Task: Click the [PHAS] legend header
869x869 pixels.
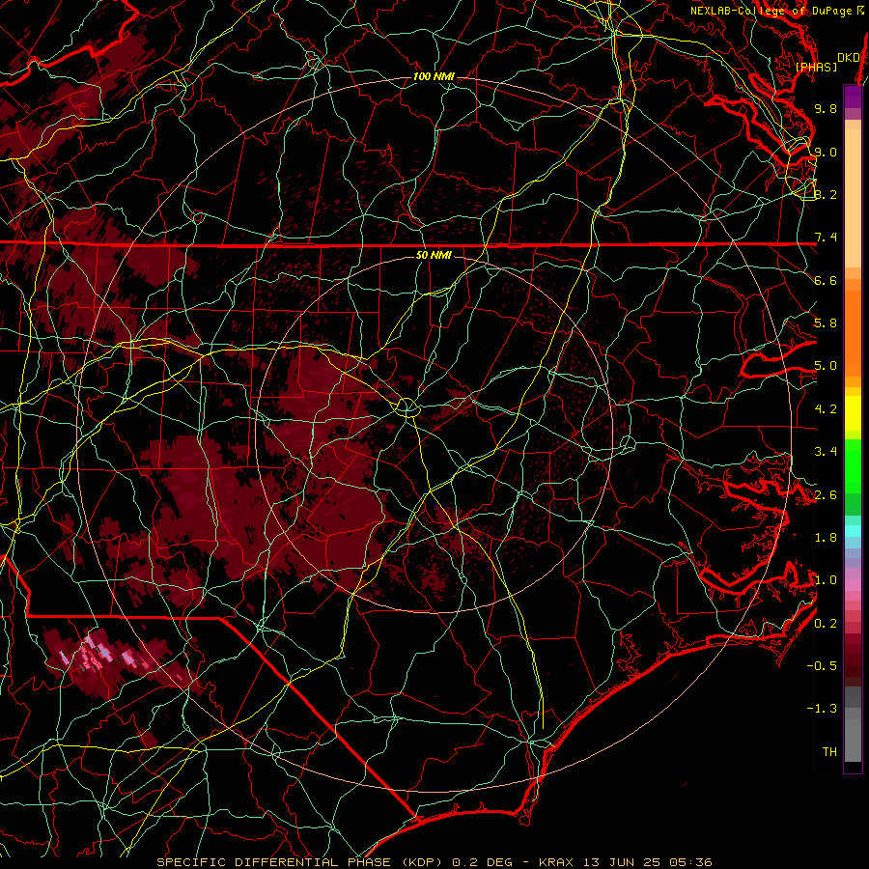Action: click(x=816, y=67)
